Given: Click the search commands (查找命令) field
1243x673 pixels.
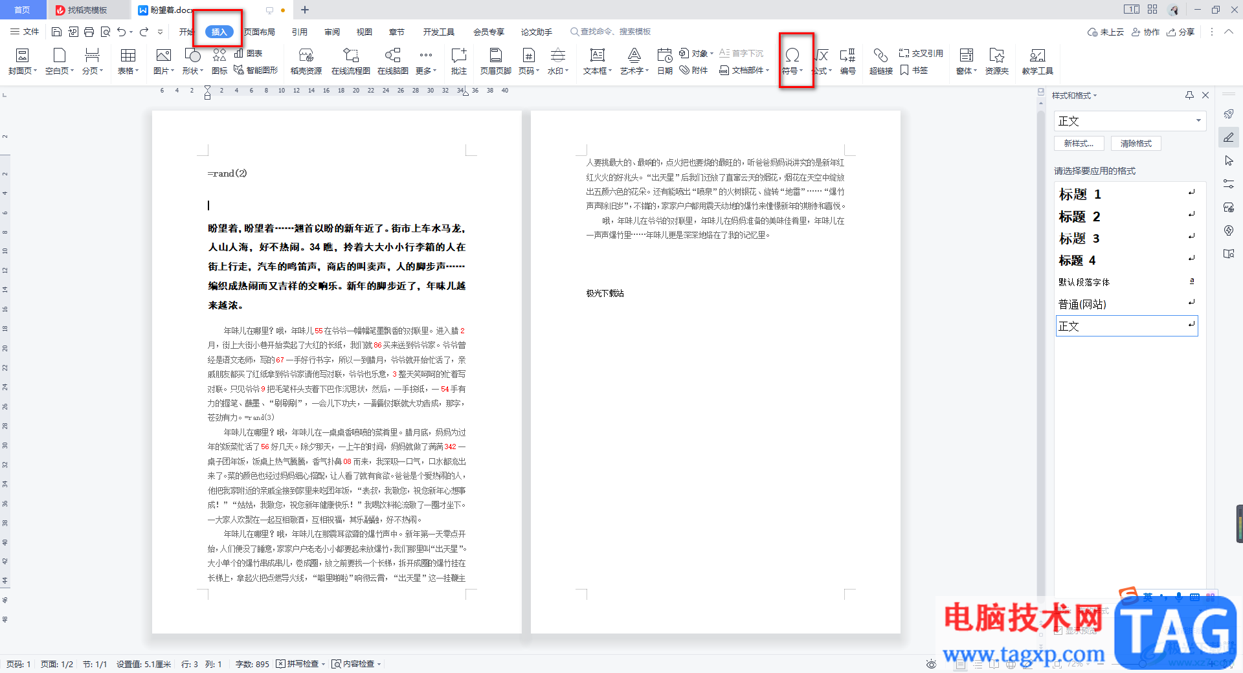Looking at the screenshot, I should [x=610, y=32].
